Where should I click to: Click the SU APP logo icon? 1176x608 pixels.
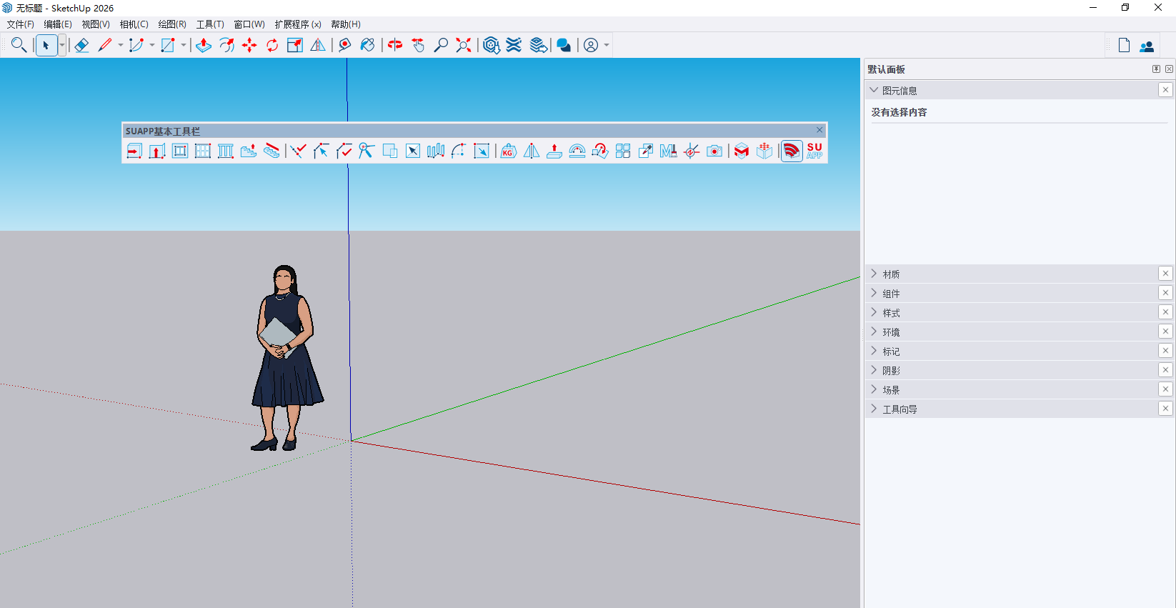click(814, 151)
